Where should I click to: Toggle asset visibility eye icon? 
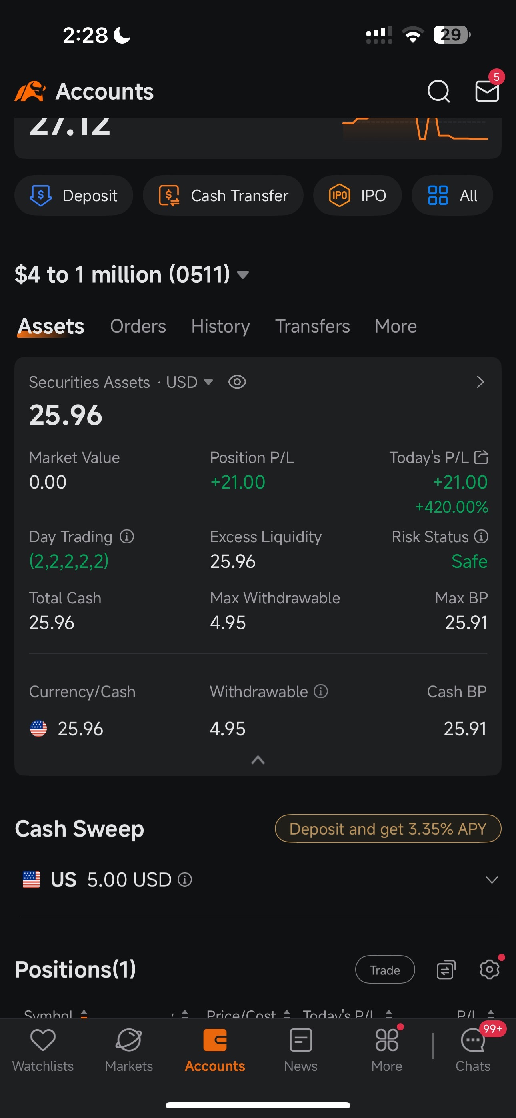pyautogui.click(x=237, y=382)
